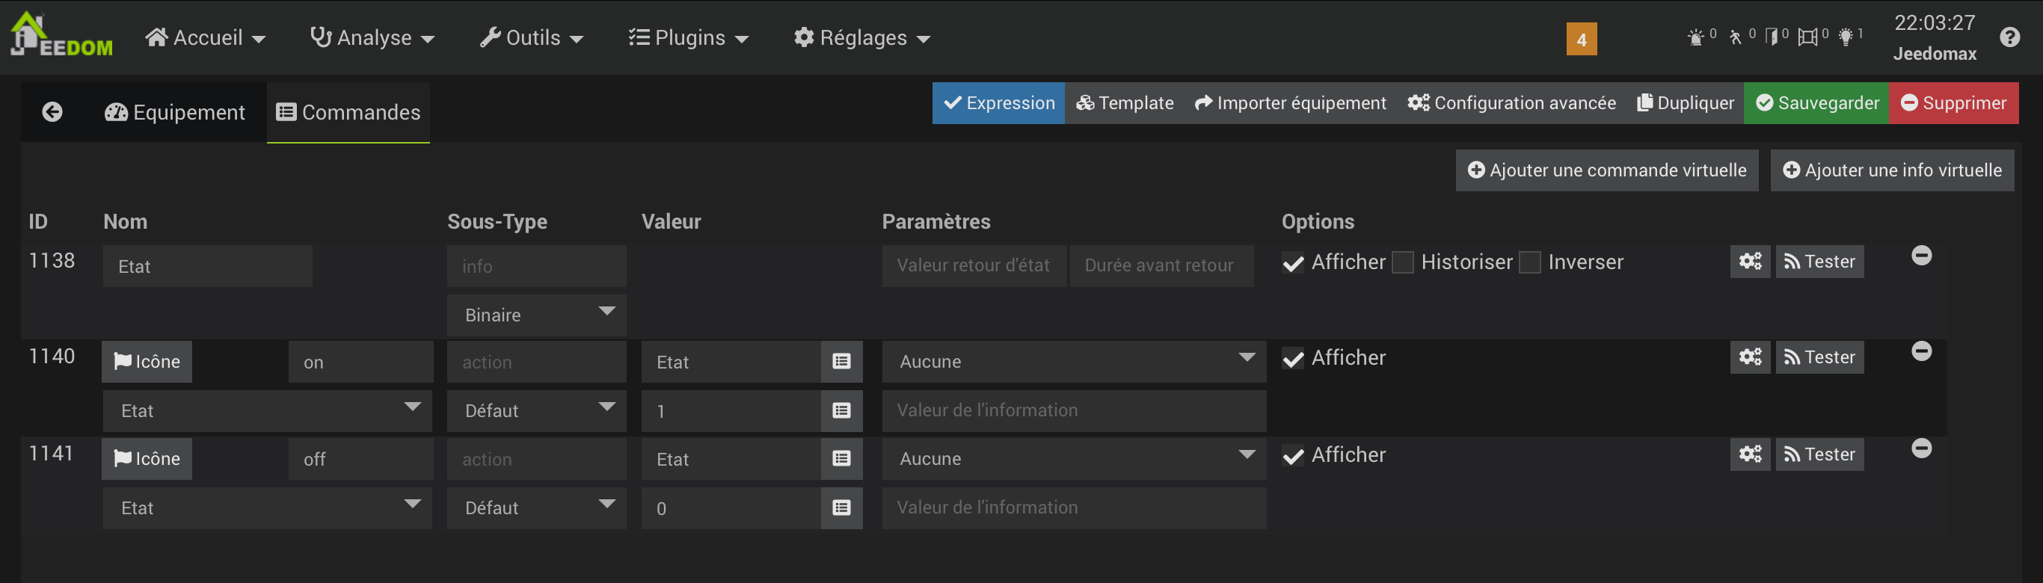This screenshot has height=583, width=2043.
Task: Open list picker next to value 0
Action: pos(841,508)
